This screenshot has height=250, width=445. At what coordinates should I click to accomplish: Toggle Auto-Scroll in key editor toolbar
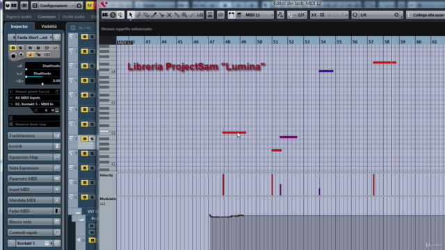click(210, 15)
